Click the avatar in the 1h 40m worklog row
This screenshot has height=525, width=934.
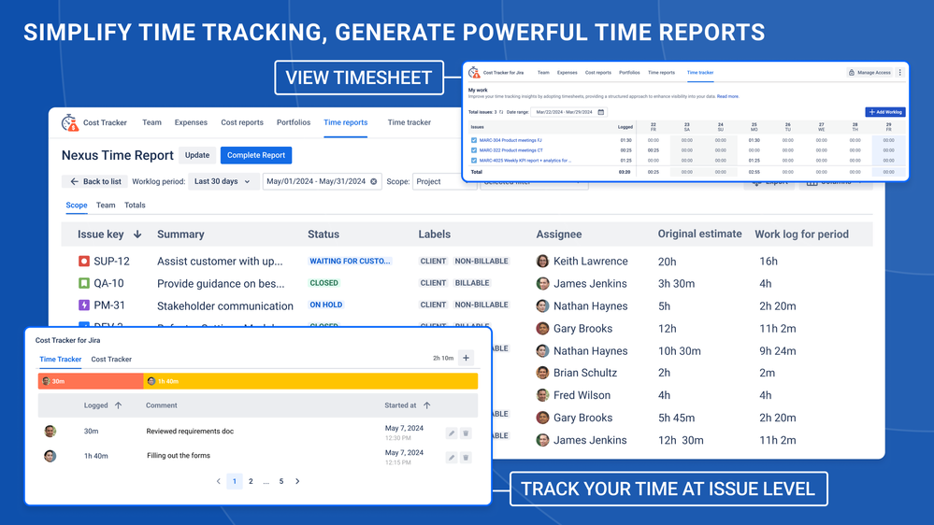pyautogui.click(x=50, y=456)
